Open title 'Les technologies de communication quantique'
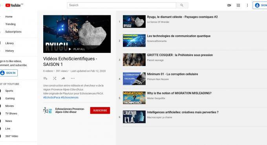 coord(179,36)
